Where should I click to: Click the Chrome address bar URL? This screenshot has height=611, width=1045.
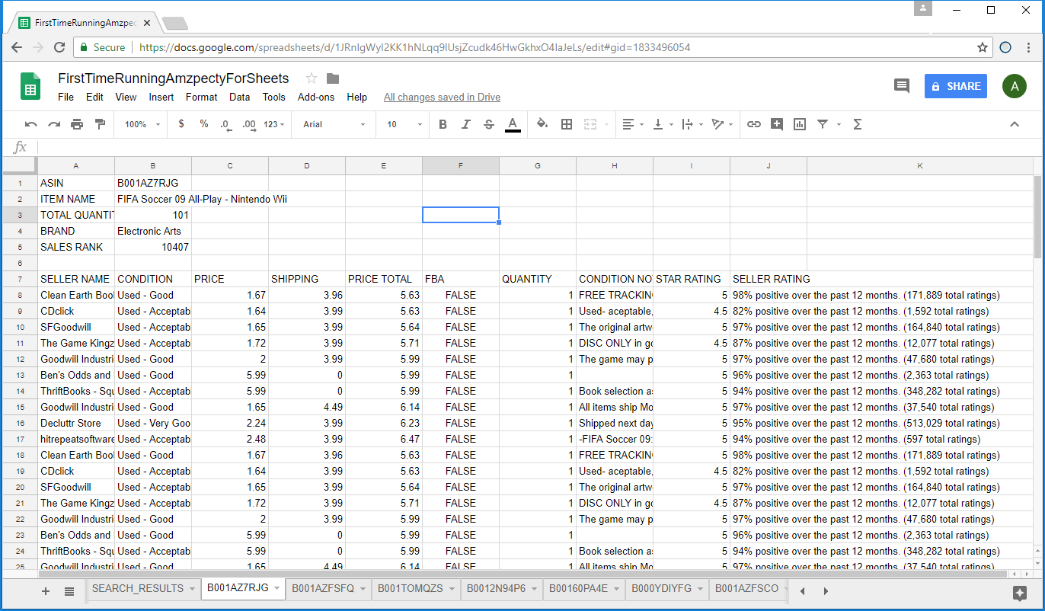tap(415, 47)
